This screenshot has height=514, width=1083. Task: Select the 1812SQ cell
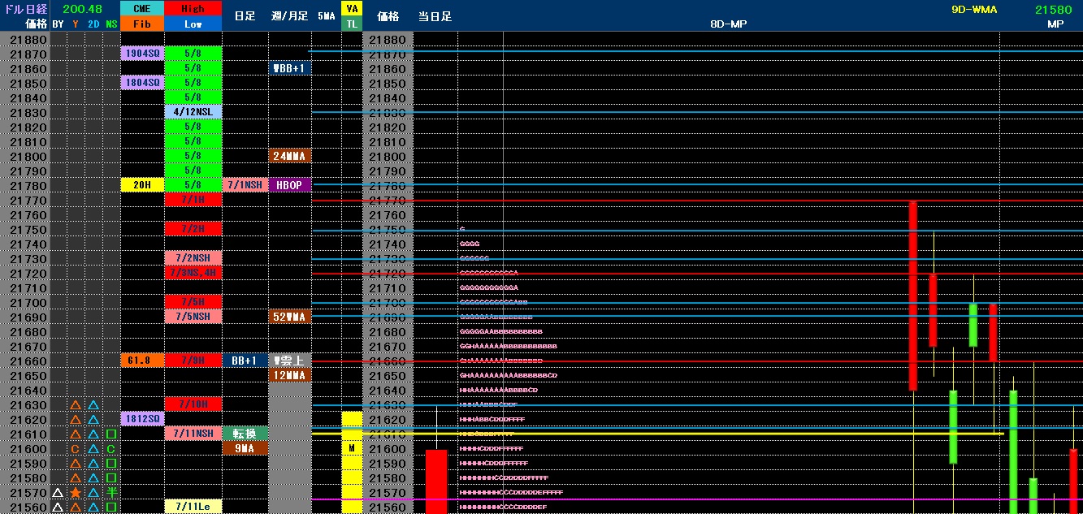142,419
